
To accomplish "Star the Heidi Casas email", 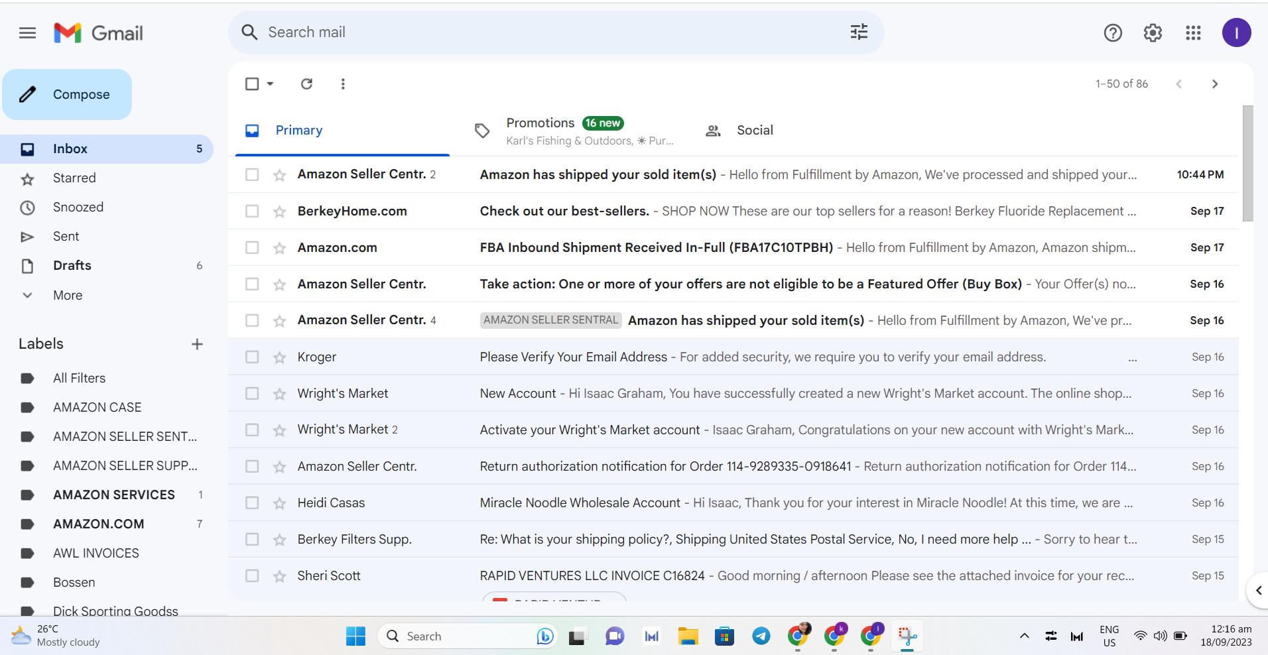I will click(x=279, y=503).
